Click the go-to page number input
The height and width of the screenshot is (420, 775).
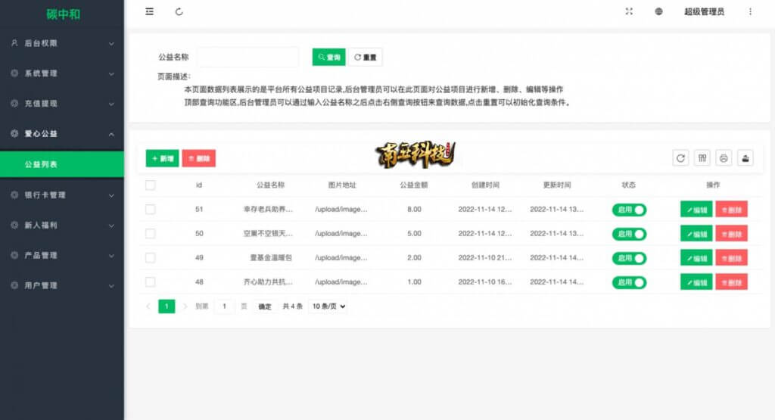224,306
